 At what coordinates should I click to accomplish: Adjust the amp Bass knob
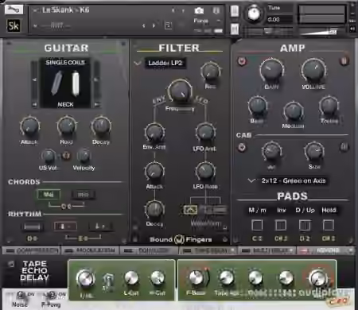pyautogui.click(x=257, y=106)
